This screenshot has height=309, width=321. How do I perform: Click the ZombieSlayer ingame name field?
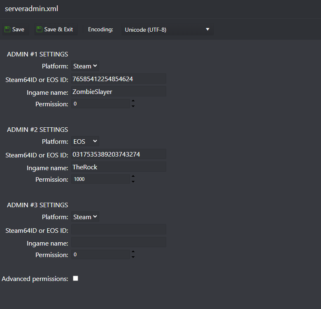pyautogui.click(x=119, y=91)
